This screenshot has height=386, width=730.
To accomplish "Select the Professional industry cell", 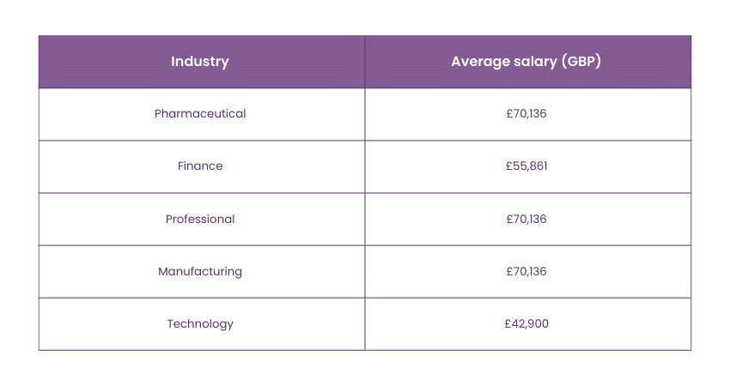I will point(200,219).
